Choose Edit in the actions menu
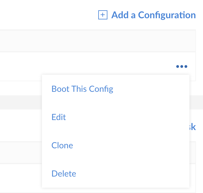The image size is (203, 193). 59,117
